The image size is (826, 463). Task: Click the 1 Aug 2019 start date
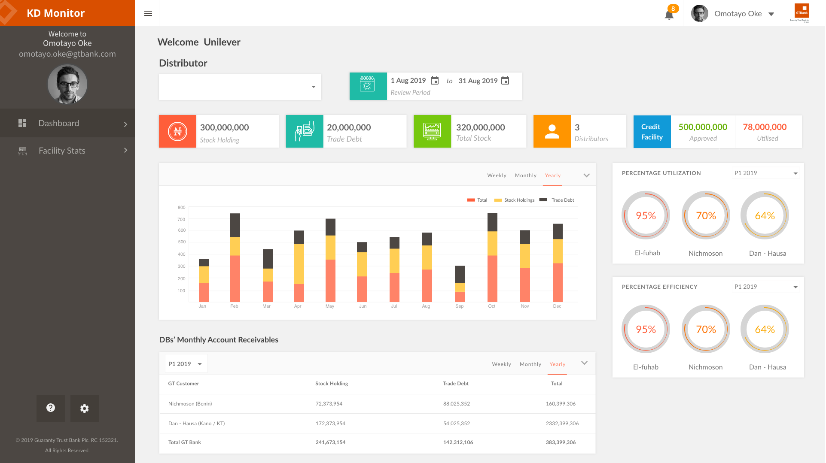[408, 81]
